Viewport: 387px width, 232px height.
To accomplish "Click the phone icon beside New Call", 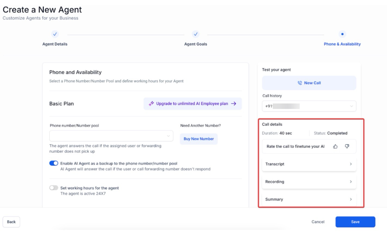I will point(300,83).
